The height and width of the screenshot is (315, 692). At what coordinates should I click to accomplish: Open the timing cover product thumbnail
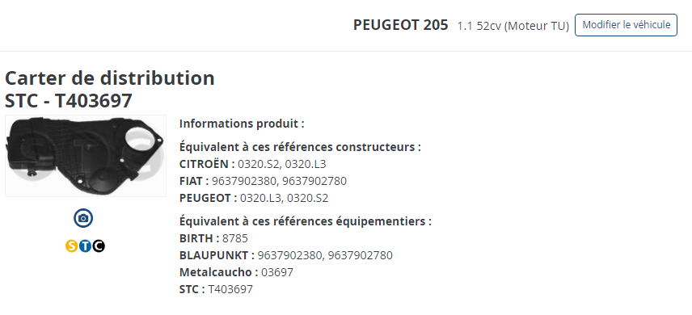86,156
